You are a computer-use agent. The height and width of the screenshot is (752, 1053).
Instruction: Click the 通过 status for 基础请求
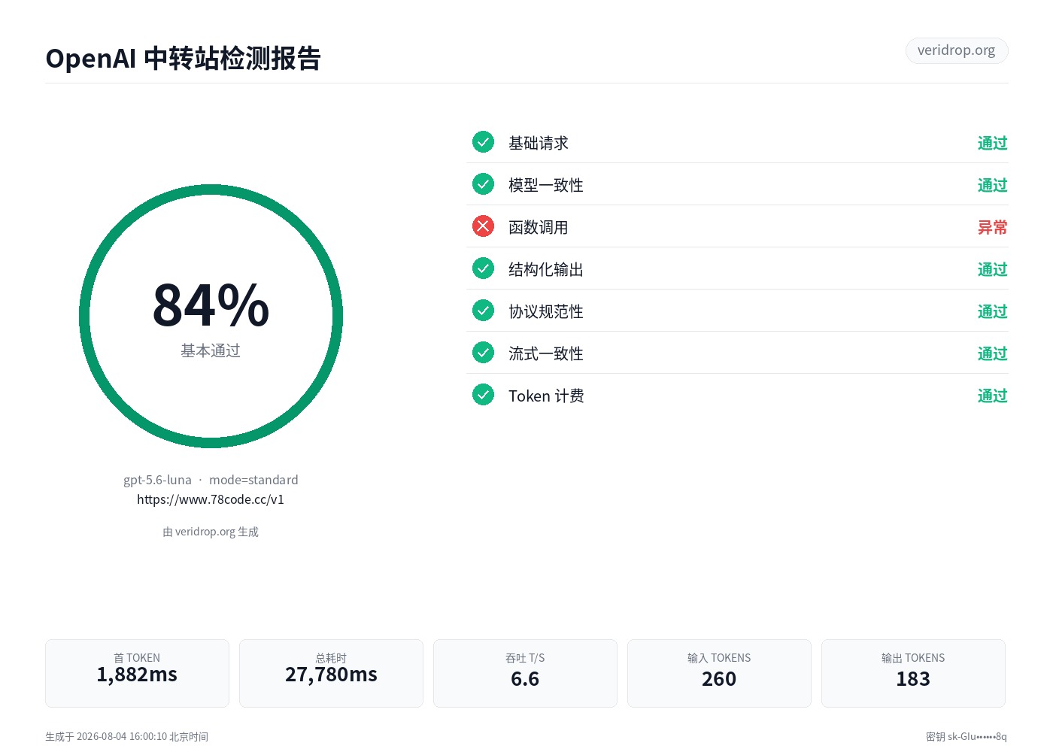point(992,143)
